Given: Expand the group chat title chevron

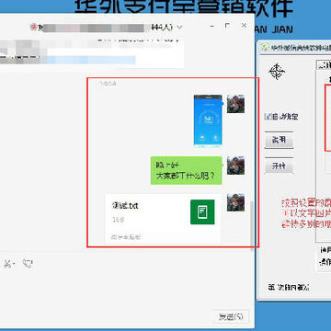Looking at the screenshot, I should tap(180, 28).
